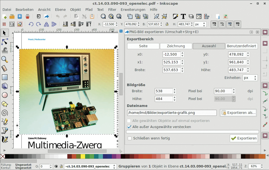Adjust the Bildgröße Breite stepper
269x170 pixels.
click(x=174, y=91)
